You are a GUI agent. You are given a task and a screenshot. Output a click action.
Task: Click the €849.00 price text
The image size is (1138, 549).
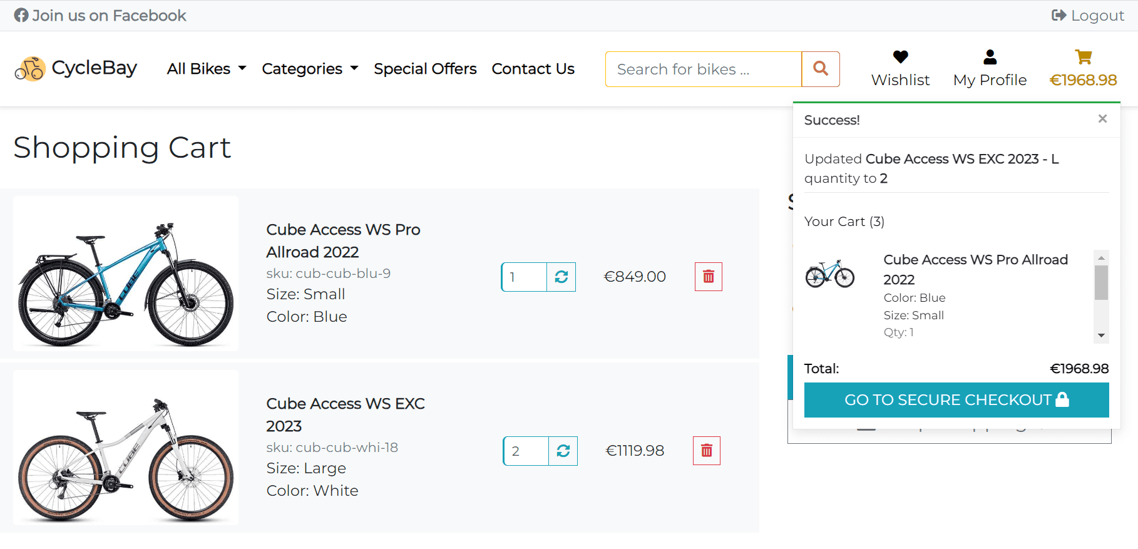(635, 277)
